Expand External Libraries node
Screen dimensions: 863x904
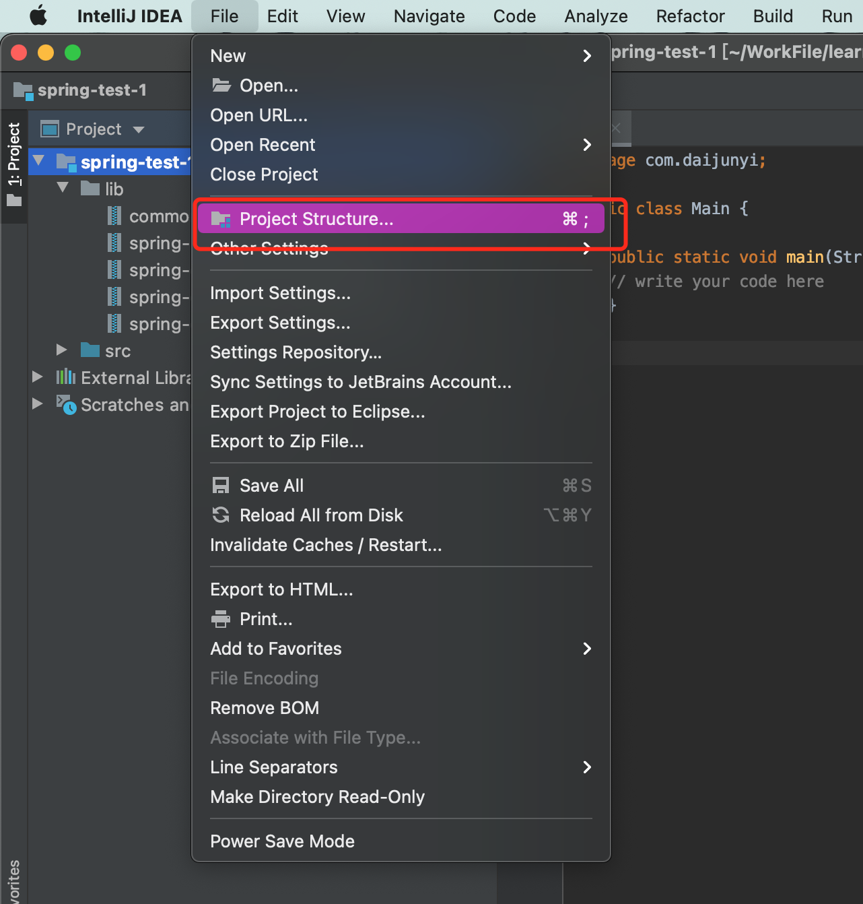(38, 377)
